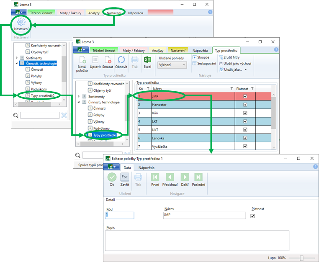This screenshot has height=262, width=319.
Task: Go to the first record with První
Action: [x=155, y=177]
